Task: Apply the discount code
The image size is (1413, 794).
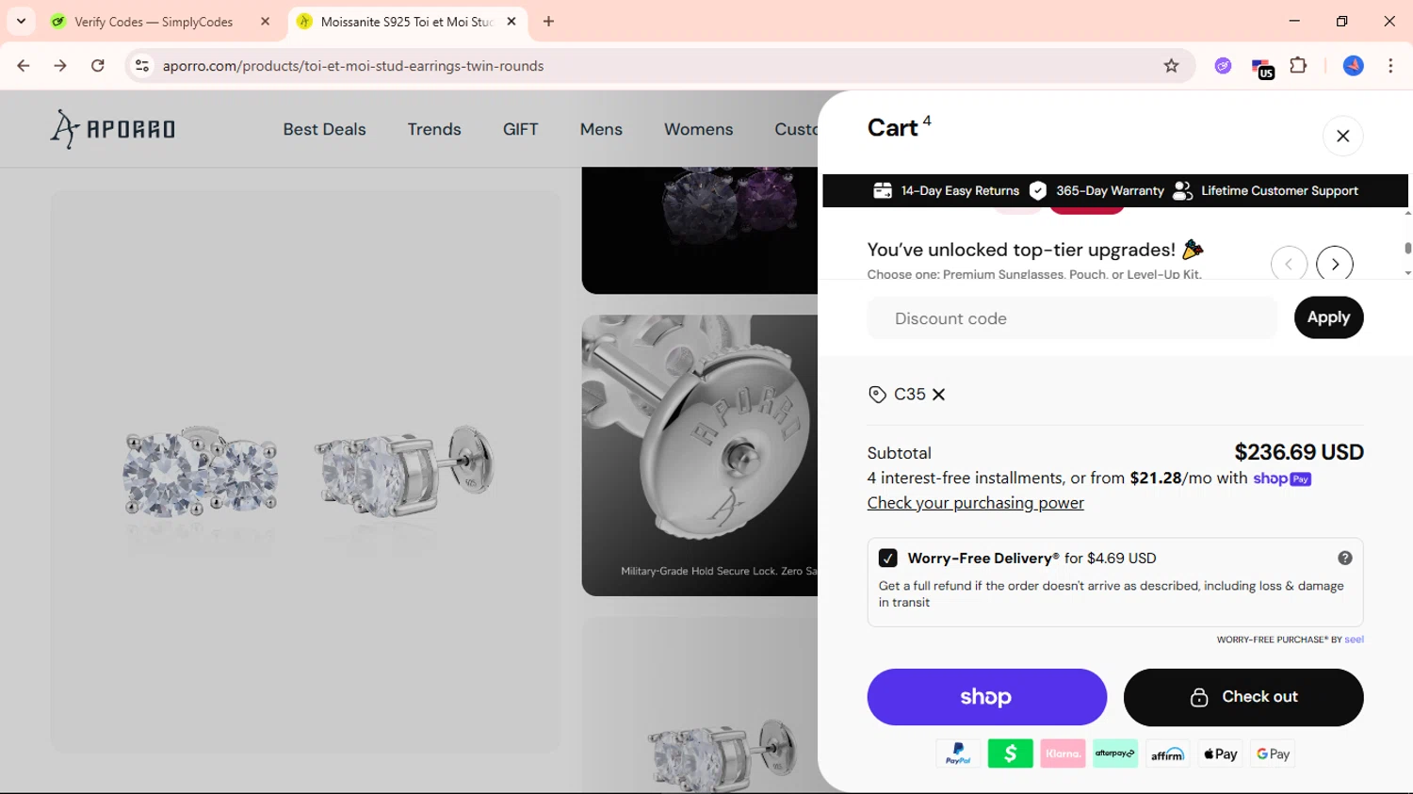Action: (x=1328, y=317)
